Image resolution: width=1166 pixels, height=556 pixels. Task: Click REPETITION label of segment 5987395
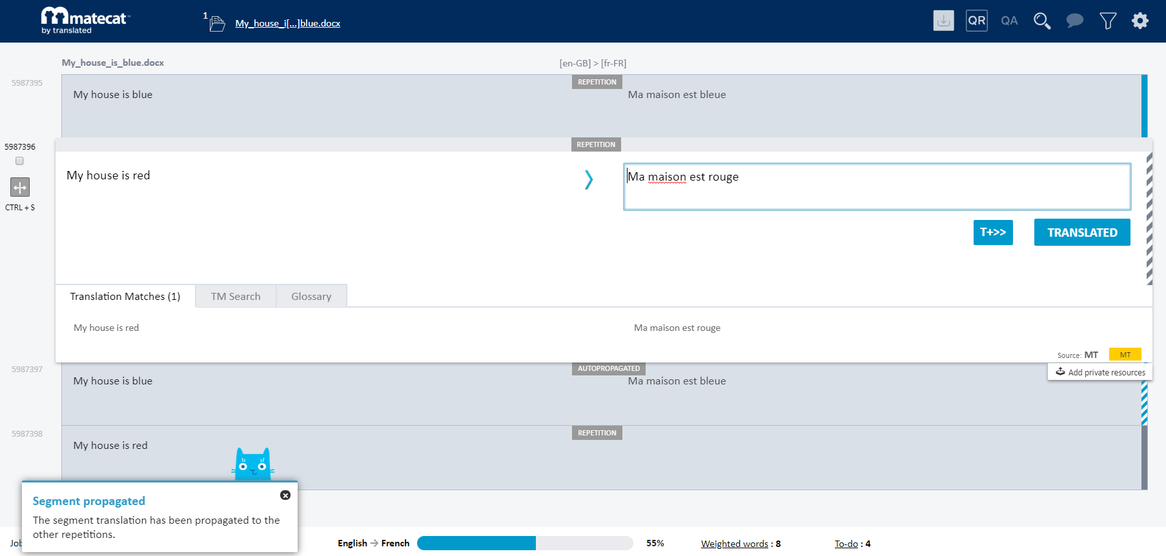tap(597, 82)
